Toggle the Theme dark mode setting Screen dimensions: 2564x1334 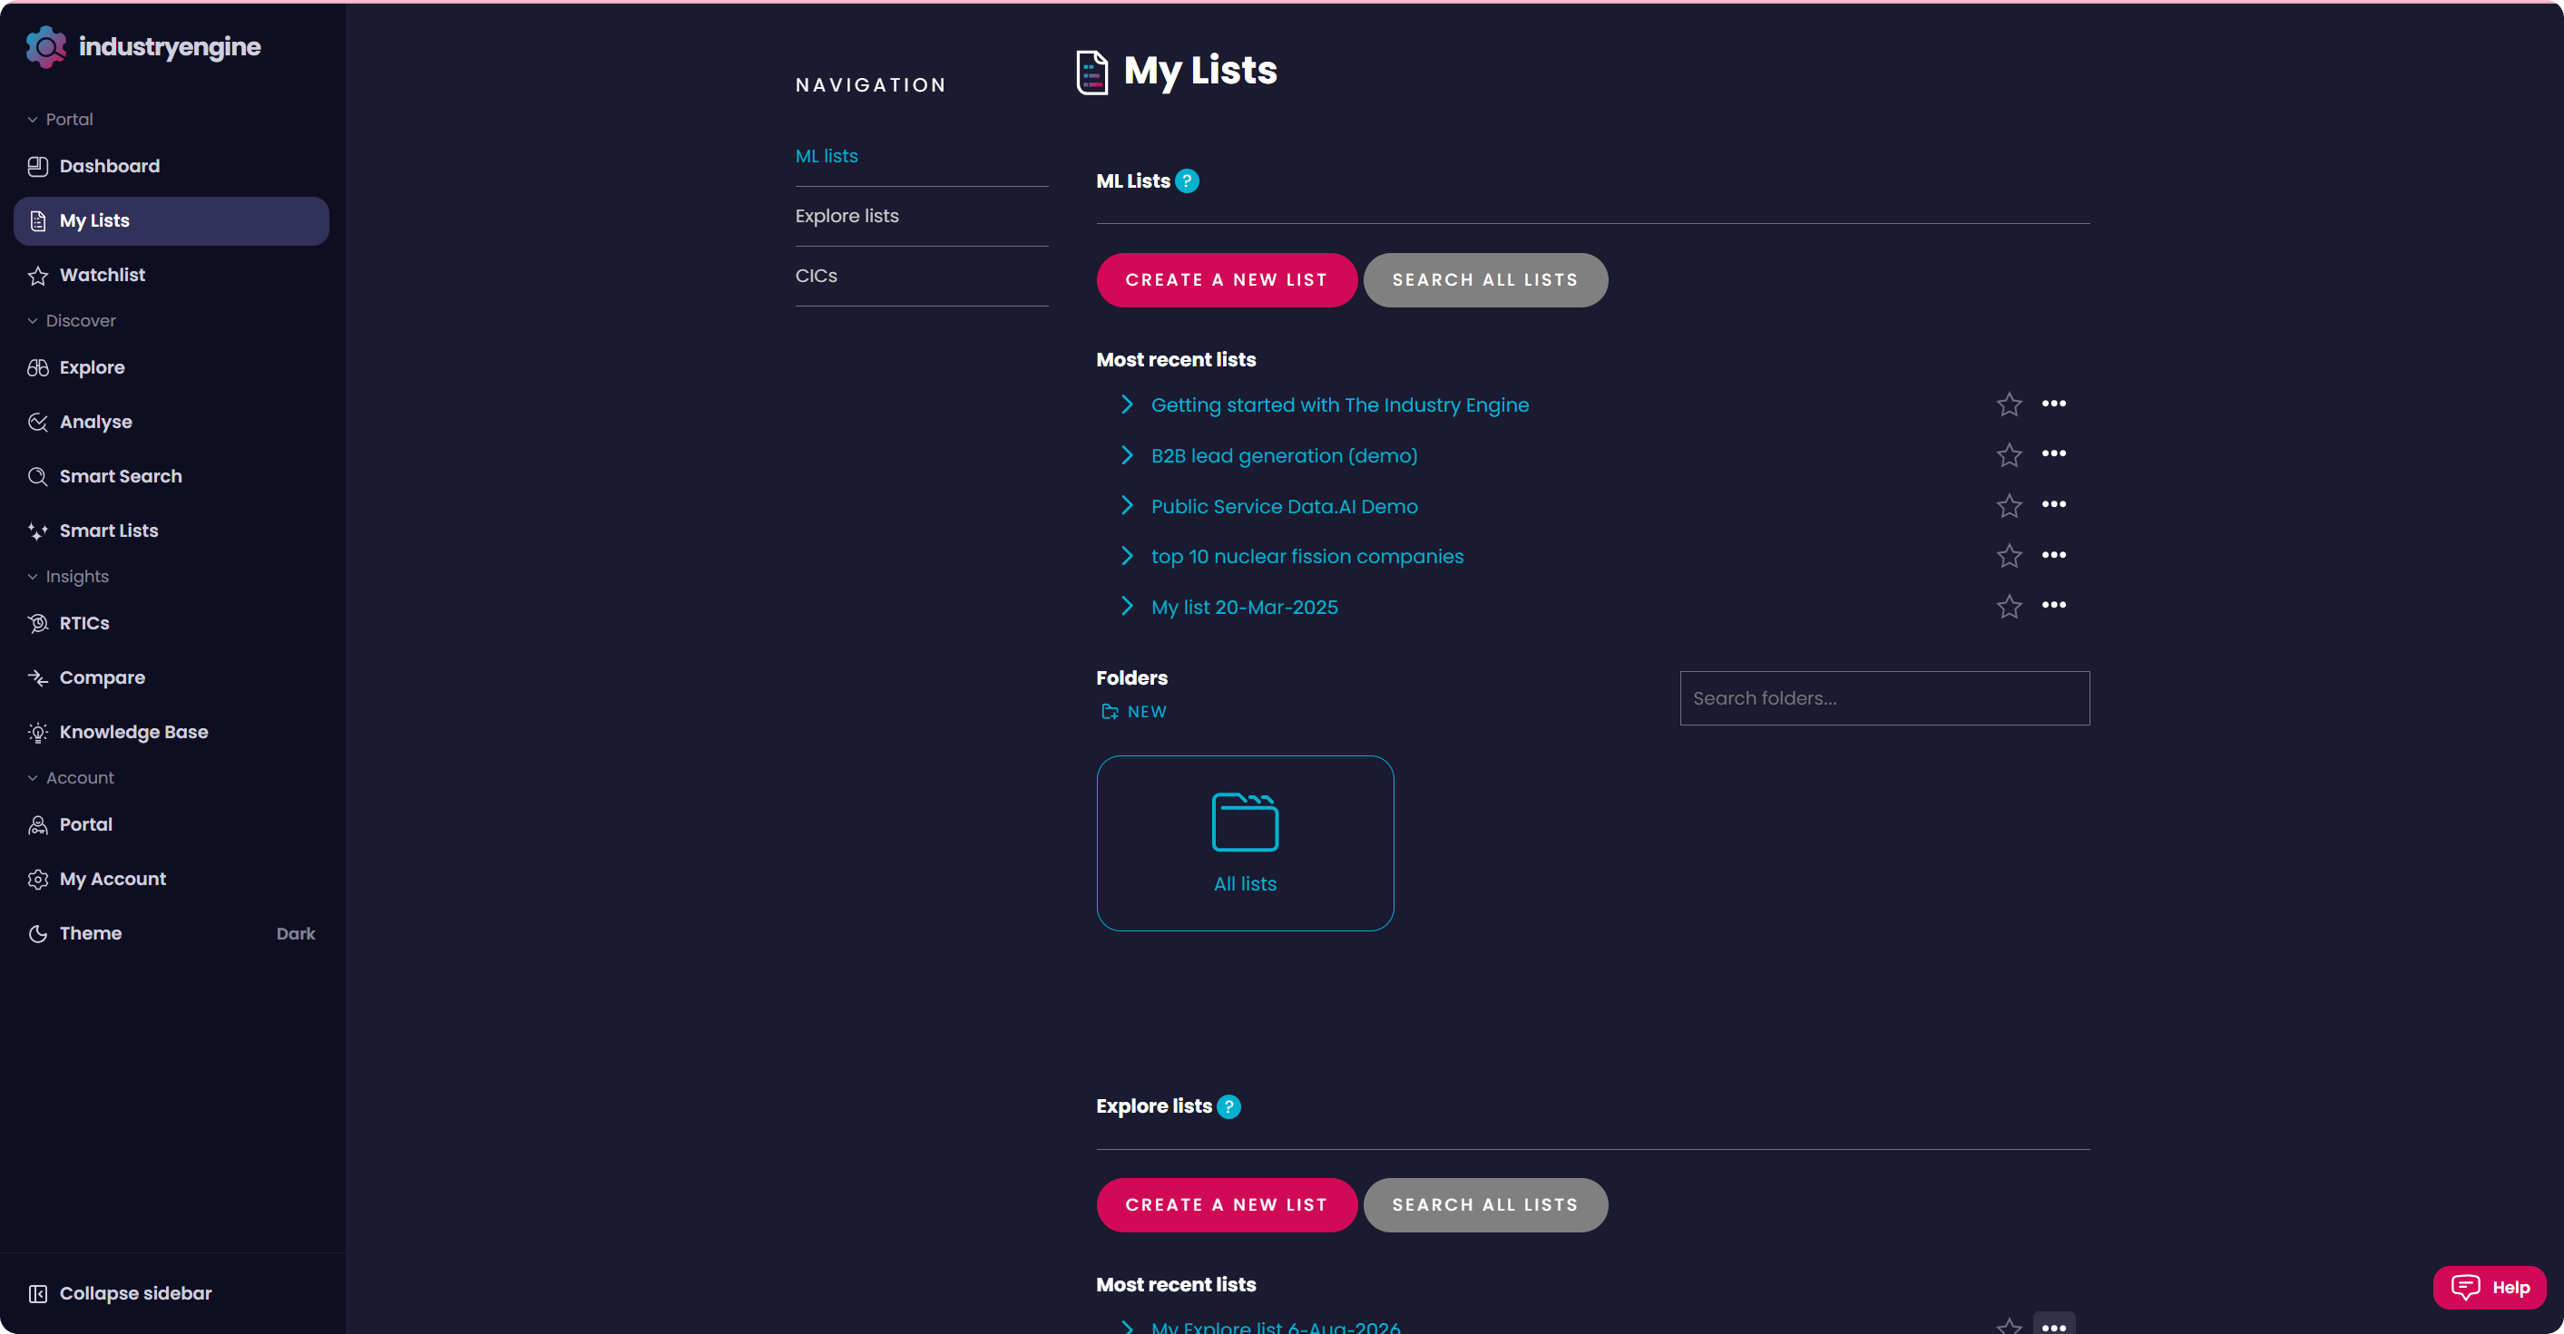click(171, 933)
